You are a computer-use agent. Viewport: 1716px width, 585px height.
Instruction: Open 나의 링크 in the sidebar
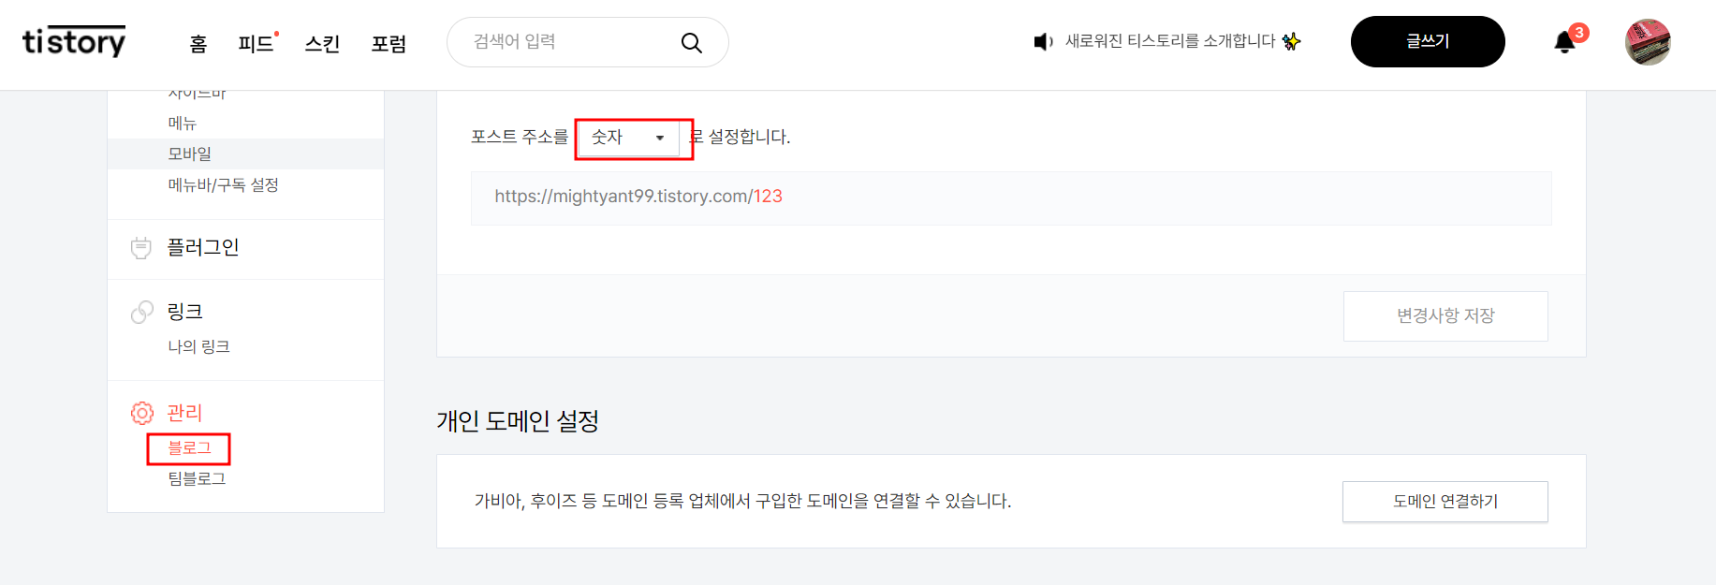coord(198,346)
